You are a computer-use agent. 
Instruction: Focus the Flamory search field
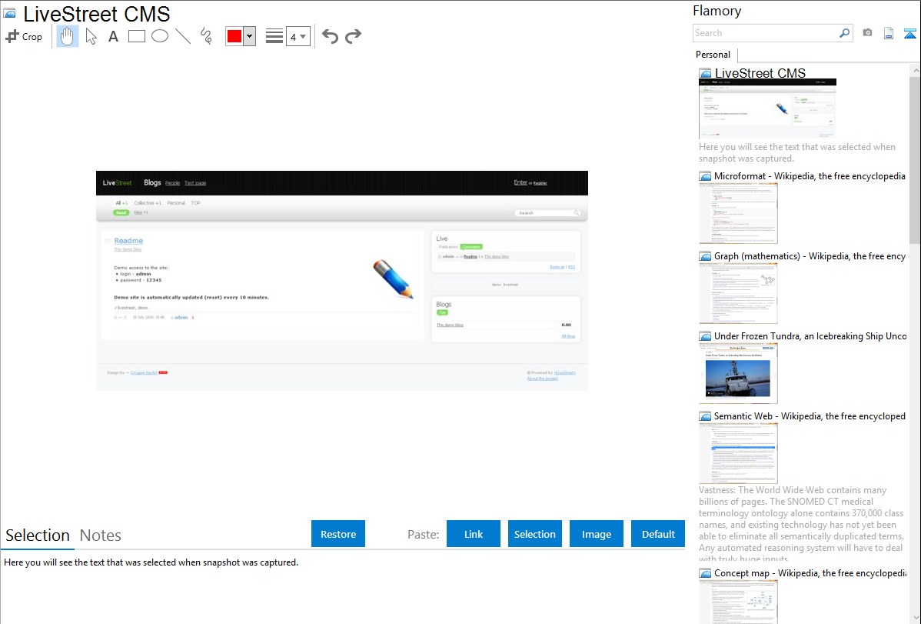[x=766, y=33]
